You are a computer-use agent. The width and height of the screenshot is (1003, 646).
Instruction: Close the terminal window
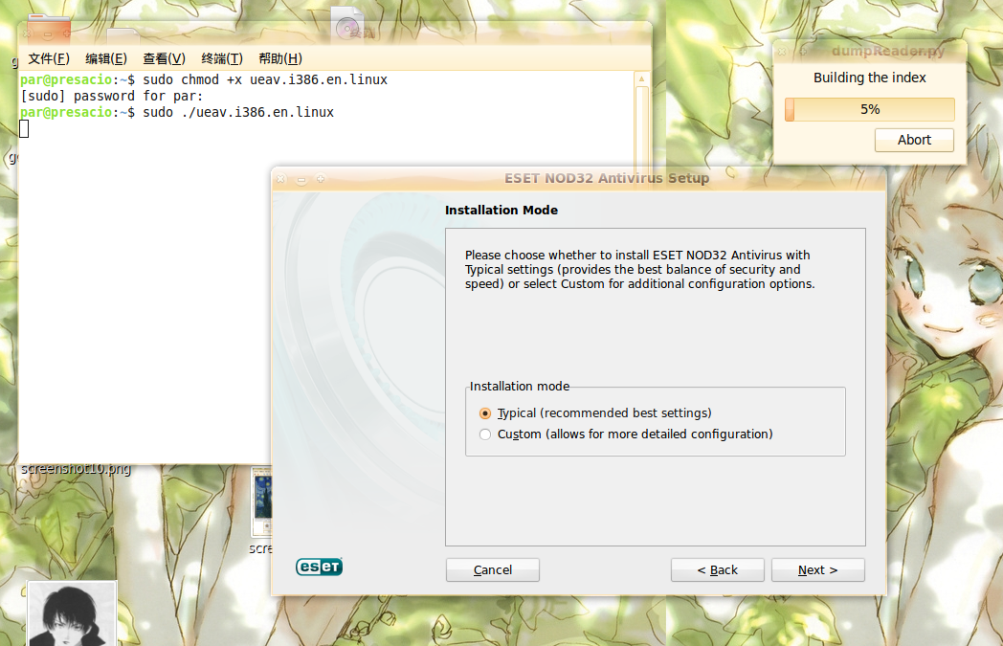coord(27,33)
